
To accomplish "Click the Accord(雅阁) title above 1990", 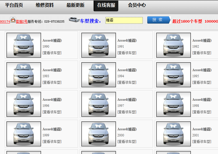I will point(52,40).
